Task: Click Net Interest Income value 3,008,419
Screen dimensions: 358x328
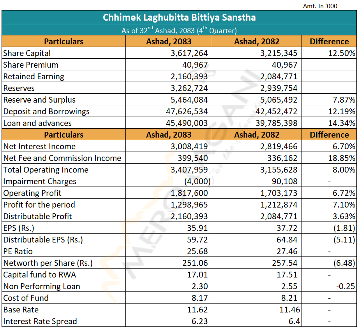Action: 189,146
